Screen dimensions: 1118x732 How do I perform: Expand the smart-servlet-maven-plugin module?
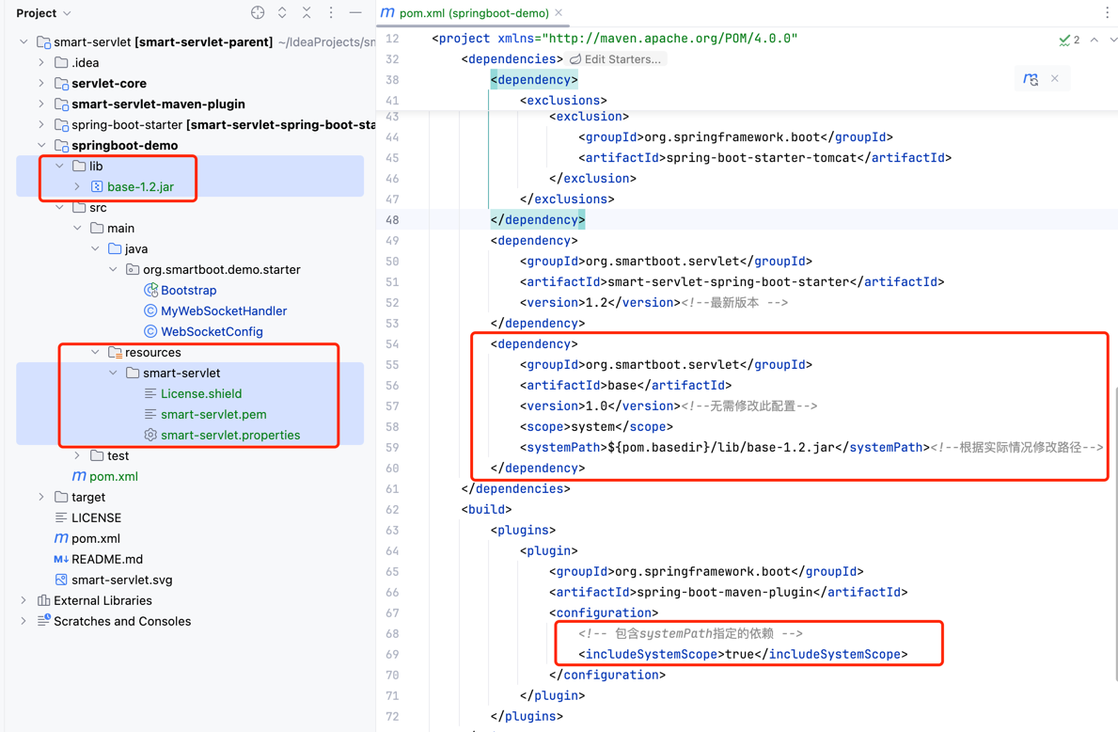click(x=41, y=104)
